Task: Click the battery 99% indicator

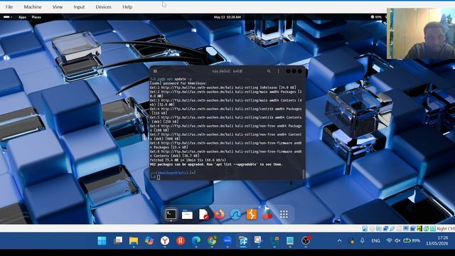Action: [412, 240]
